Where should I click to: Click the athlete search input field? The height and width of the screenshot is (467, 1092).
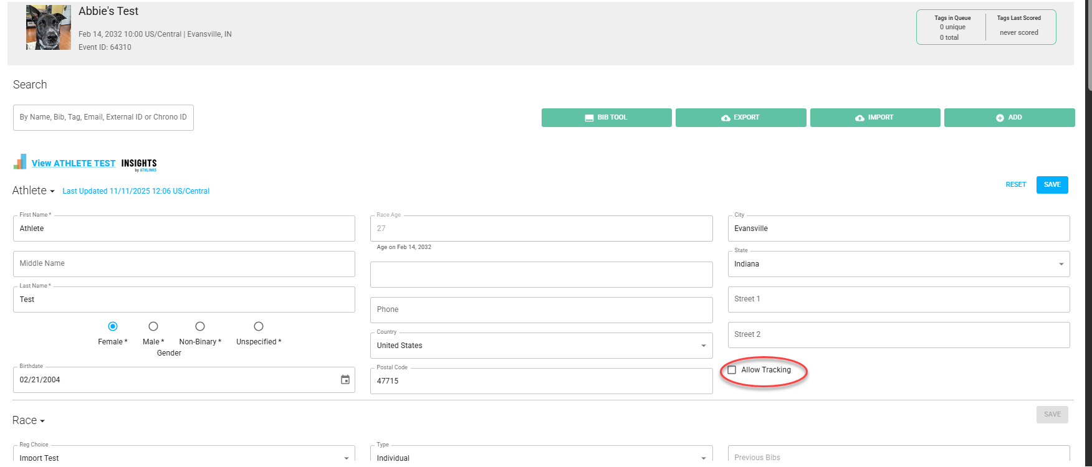103,118
